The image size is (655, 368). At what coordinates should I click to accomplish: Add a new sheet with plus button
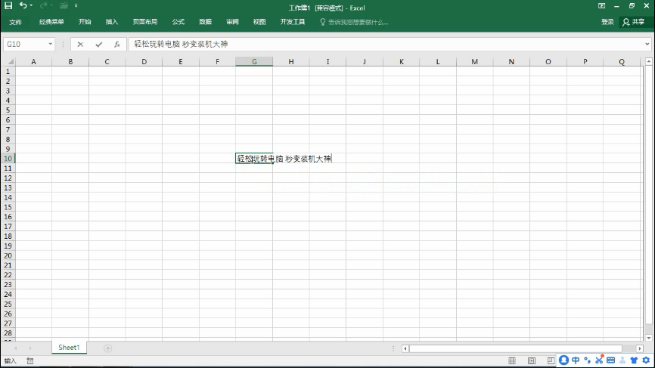[x=107, y=348]
